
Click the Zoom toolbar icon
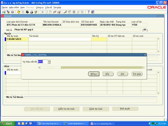point(69,12)
